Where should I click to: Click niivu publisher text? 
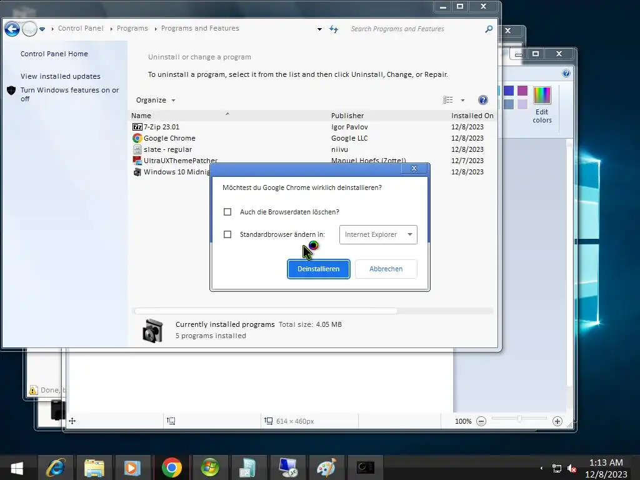339,149
